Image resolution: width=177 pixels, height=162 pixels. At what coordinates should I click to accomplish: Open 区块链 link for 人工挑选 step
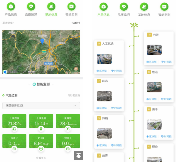click(x=101, y=71)
